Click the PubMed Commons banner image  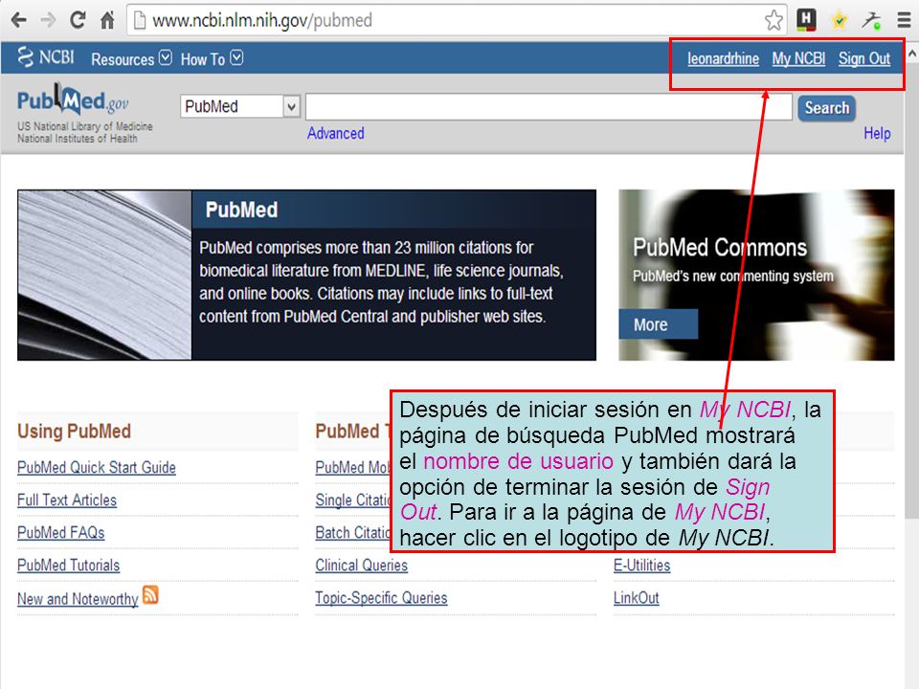tap(756, 275)
